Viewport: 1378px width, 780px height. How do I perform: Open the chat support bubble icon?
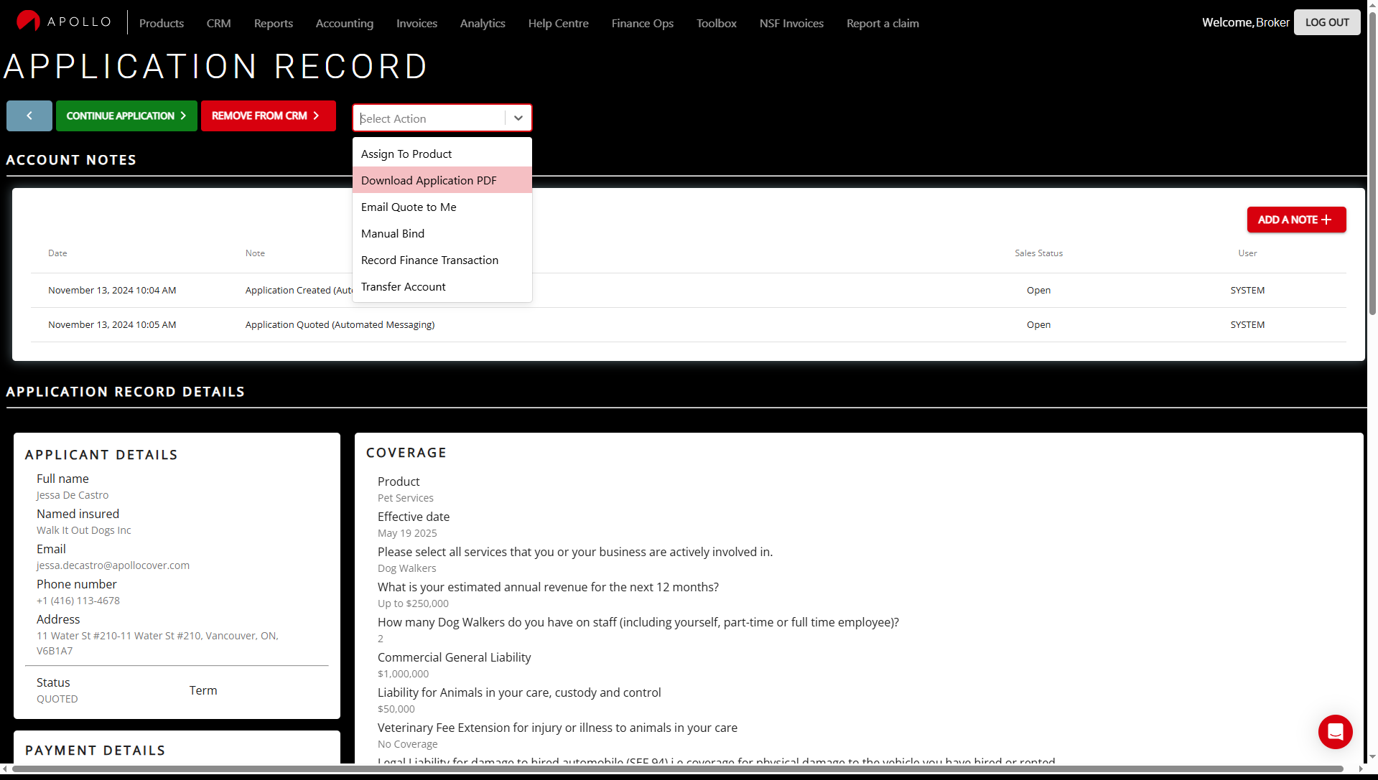pyautogui.click(x=1335, y=731)
